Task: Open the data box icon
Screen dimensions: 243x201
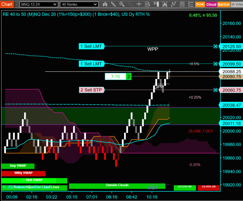Action: coord(147,4)
